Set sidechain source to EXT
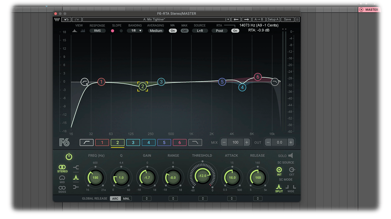This screenshot has height=219, width=391. [292, 171]
